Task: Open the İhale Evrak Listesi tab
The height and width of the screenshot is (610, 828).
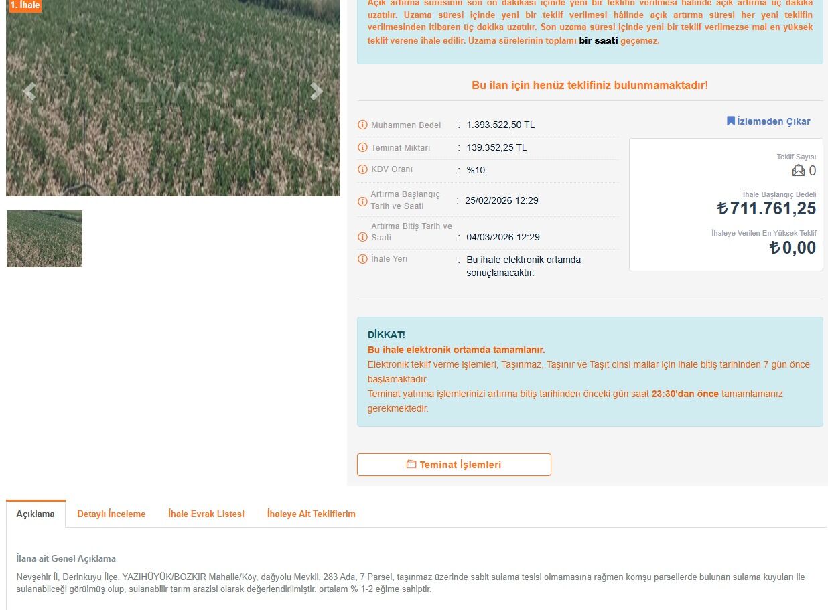Action: click(x=206, y=514)
